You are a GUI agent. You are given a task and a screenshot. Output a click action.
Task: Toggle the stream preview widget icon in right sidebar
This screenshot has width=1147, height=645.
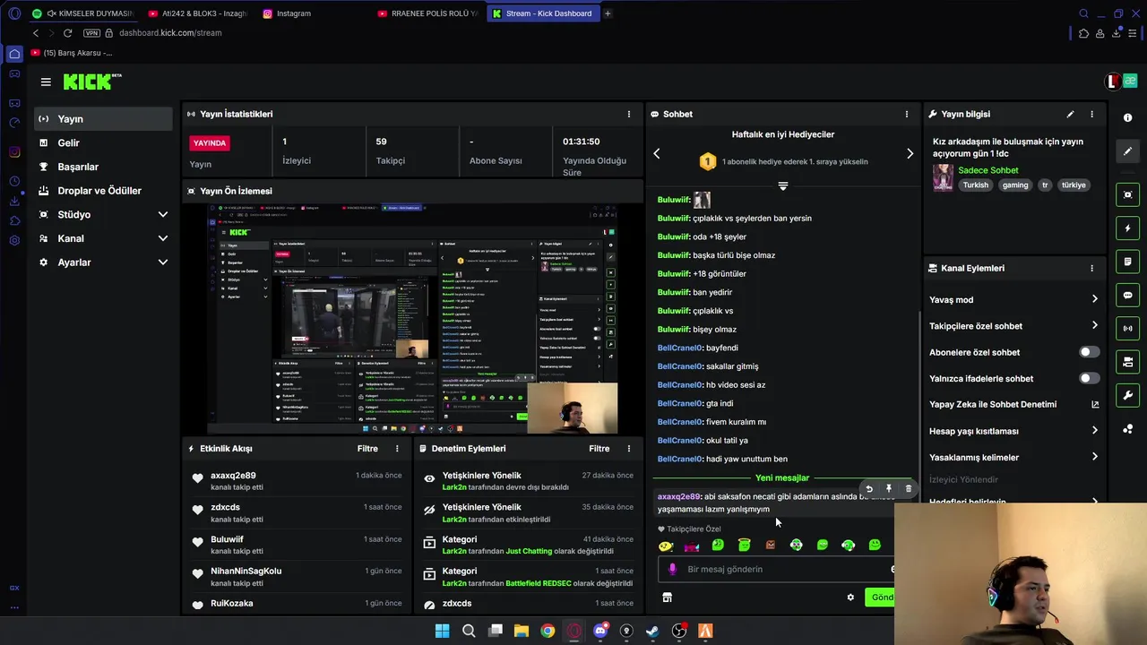pos(1127,194)
